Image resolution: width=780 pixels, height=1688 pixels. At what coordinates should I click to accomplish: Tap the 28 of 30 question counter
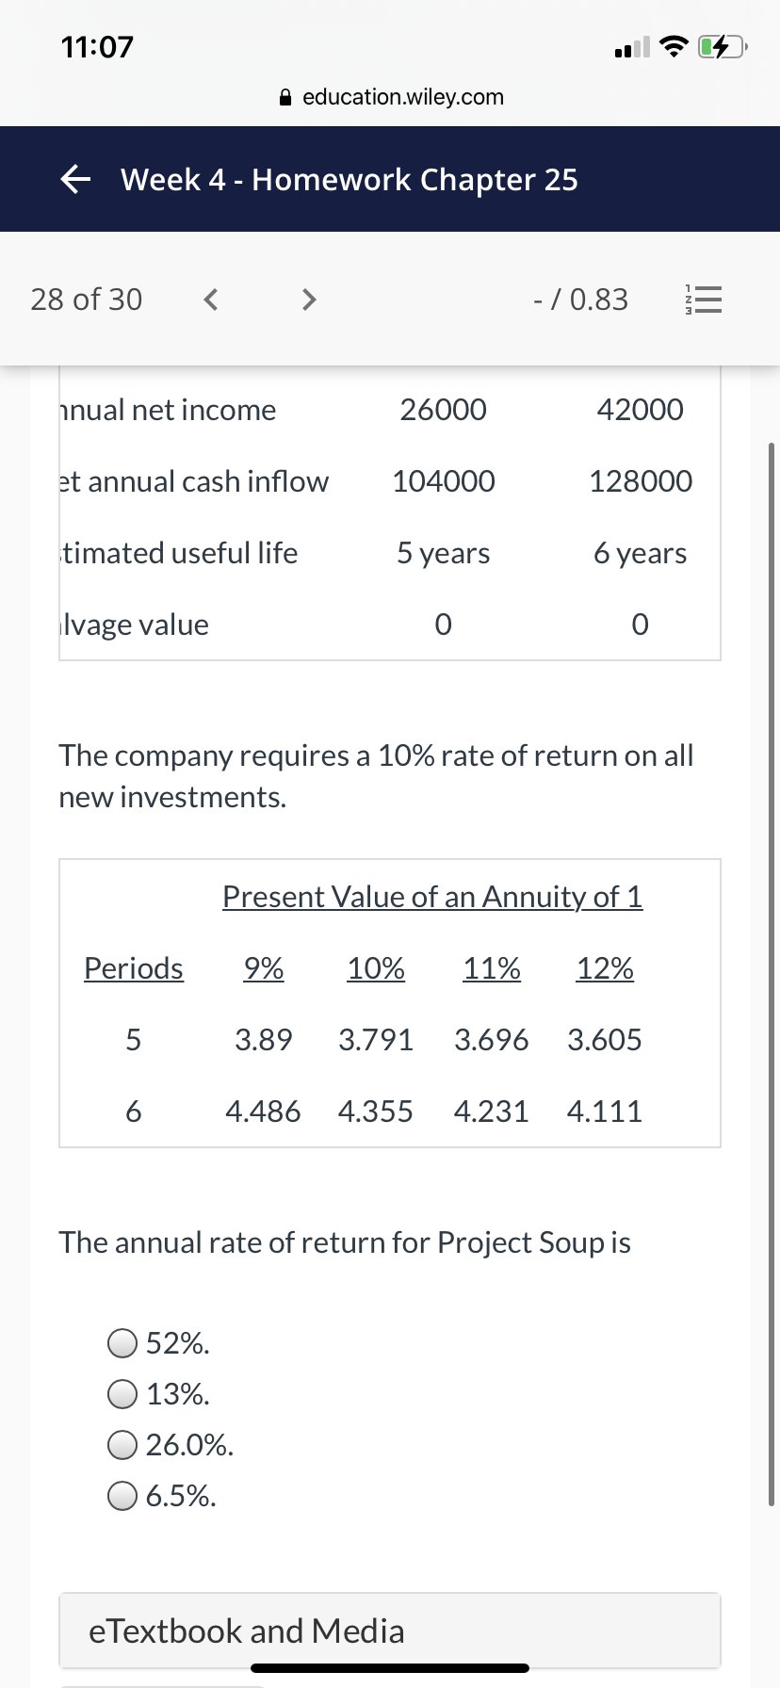[87, 300]
